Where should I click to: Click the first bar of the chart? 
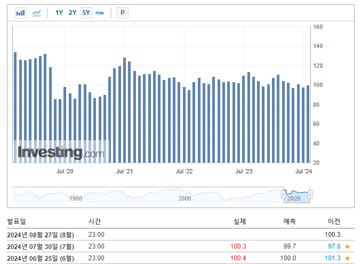(x=15, y=108)
